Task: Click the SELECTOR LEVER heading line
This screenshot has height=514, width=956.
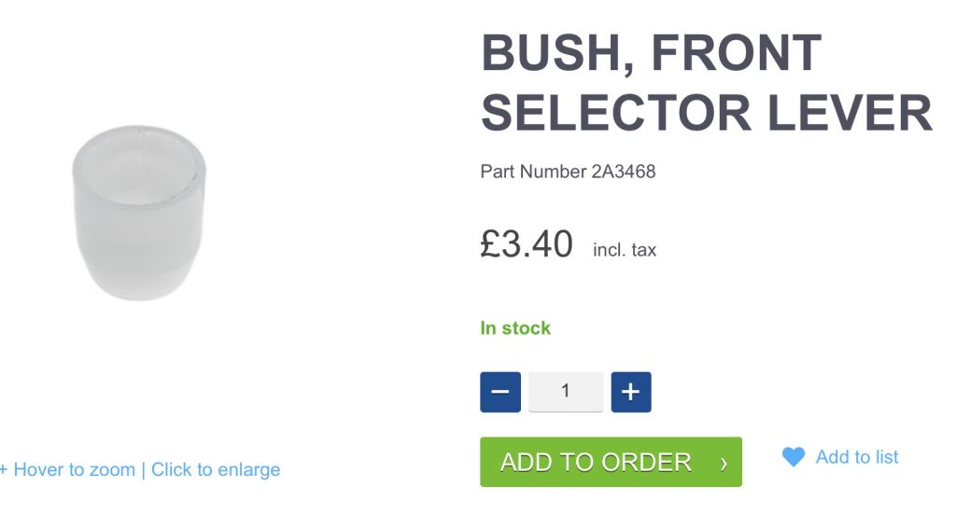Action: tap(707, 113)
